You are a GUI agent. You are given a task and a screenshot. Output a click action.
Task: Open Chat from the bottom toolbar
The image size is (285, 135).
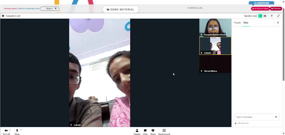coord(145,132)
